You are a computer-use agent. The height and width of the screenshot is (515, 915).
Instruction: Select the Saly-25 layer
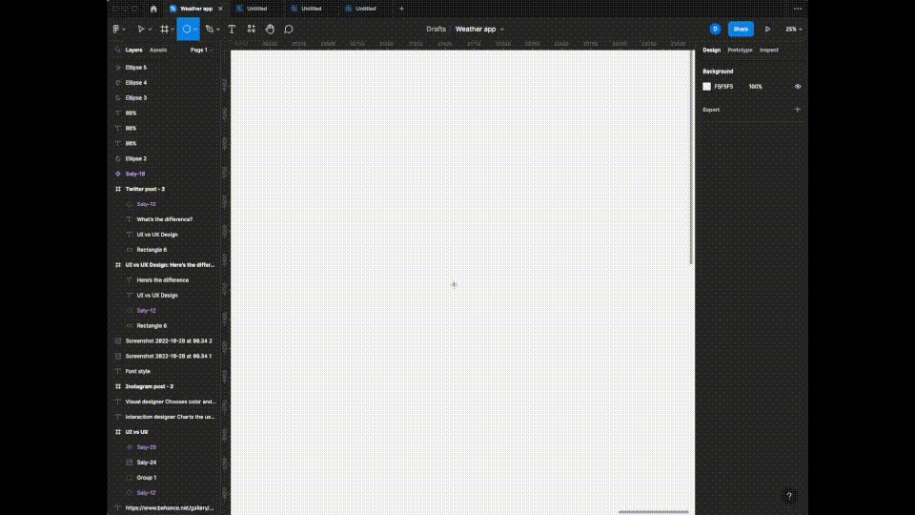[147, 447]
